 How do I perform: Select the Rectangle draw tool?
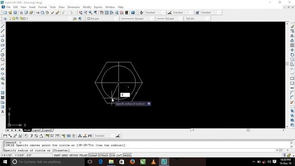point(3,45)
